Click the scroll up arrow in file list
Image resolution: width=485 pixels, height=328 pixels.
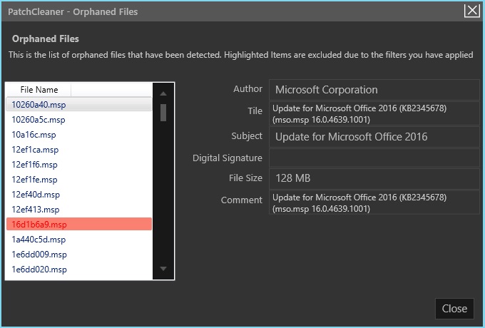click(163, 93)
